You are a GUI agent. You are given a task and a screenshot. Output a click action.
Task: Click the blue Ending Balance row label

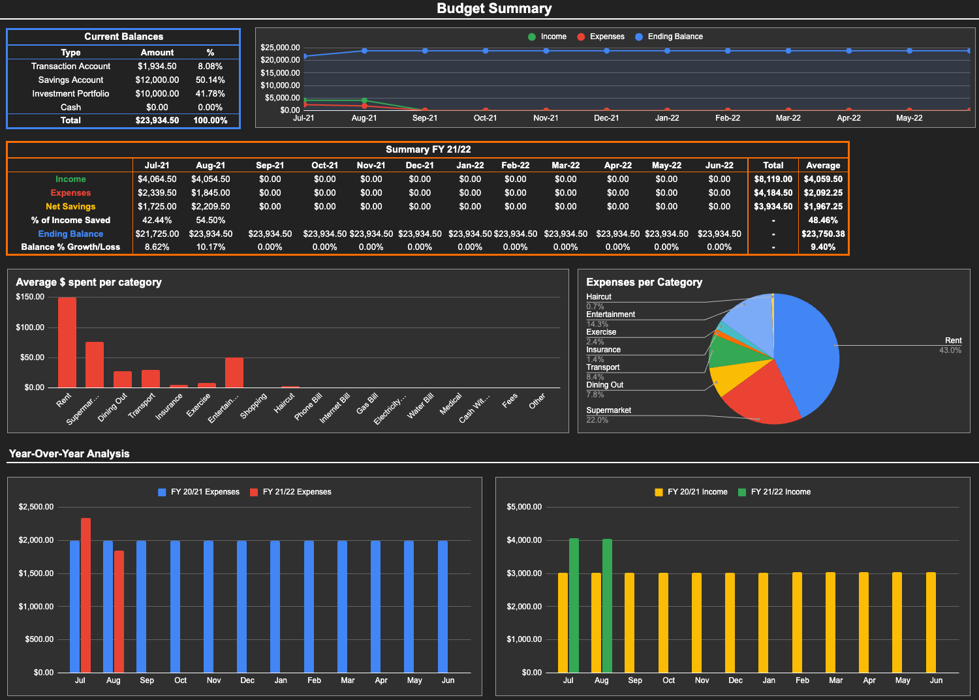tap(70, 234)
